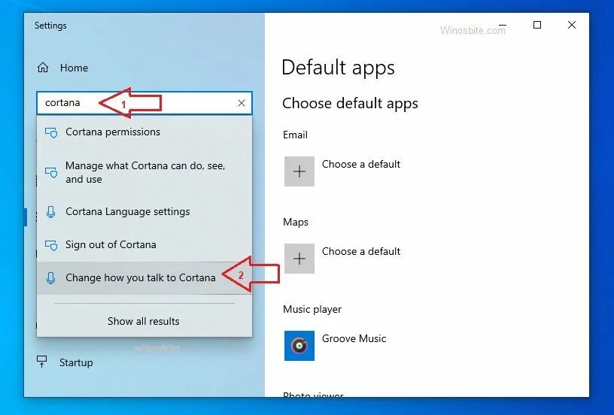This screenshot has height=415, width=614.
Task: Choose Sign out of Cortana
Action: pyautogui.click(x=144, y=245)
